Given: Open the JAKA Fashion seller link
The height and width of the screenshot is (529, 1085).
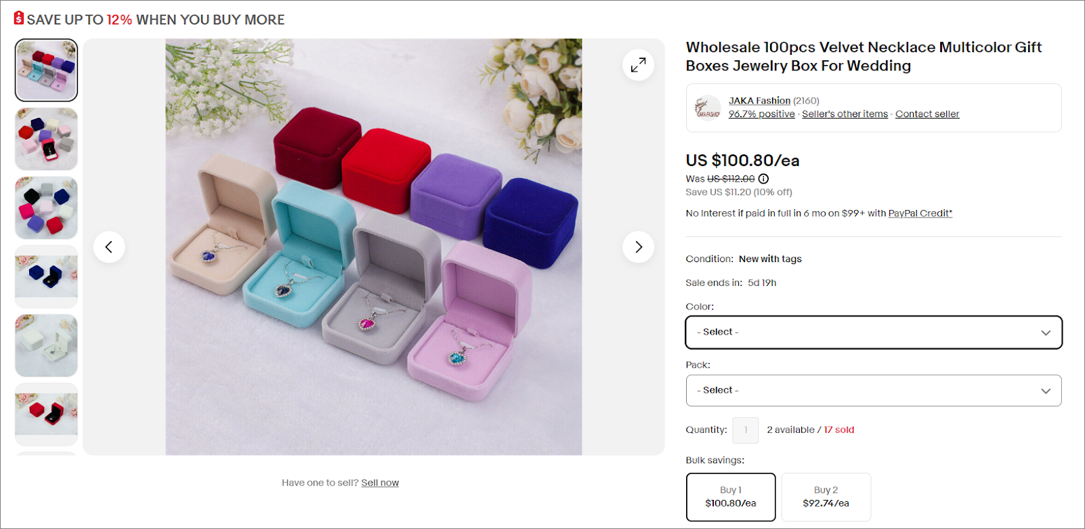Looking at the screenshot, I should pyautogui.click(x=759, y=101).
